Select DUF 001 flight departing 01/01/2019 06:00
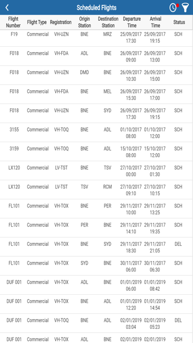This screenshot has width=193, height=343. pyautogui.click(x=96, y=285)
